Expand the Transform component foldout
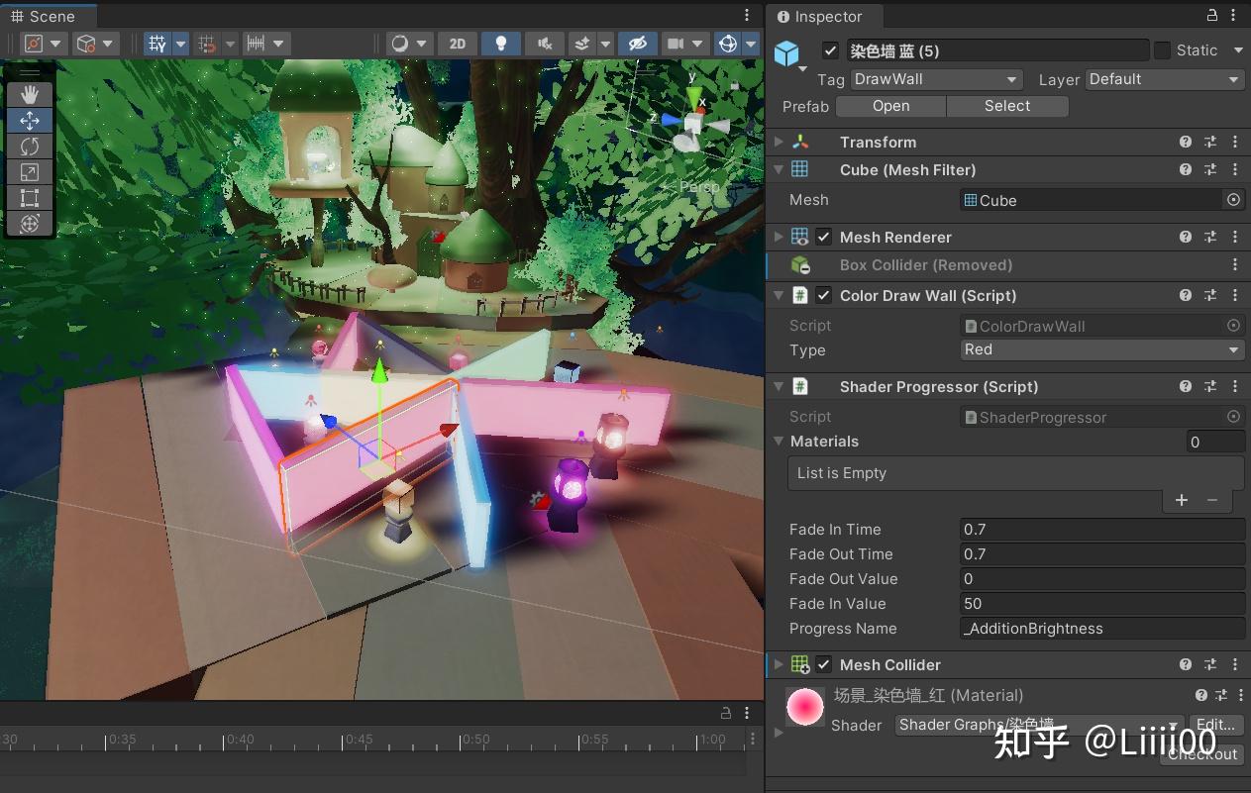The image size is (1251, 793). tap(780, 143)
